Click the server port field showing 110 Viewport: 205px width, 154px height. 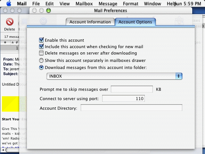pos(123,98)
